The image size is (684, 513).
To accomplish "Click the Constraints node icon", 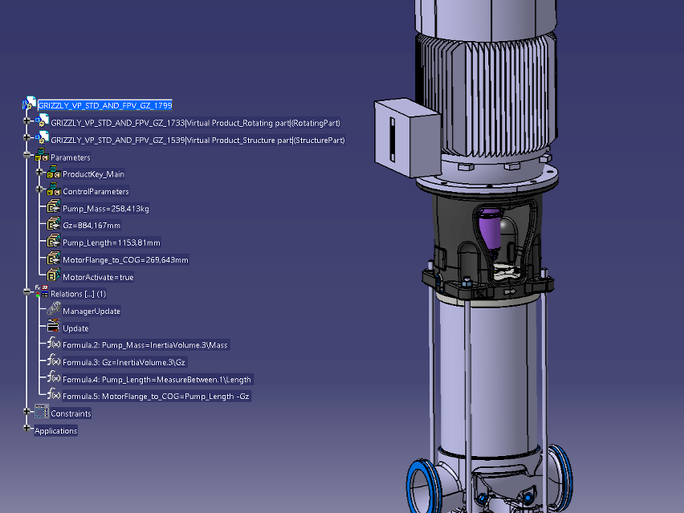I will [x=42, y=413].
